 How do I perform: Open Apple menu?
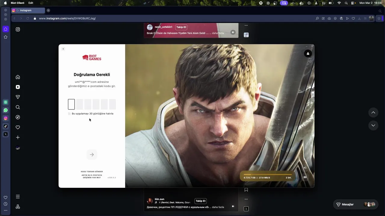pyautogui.click(x=5, y=3)
